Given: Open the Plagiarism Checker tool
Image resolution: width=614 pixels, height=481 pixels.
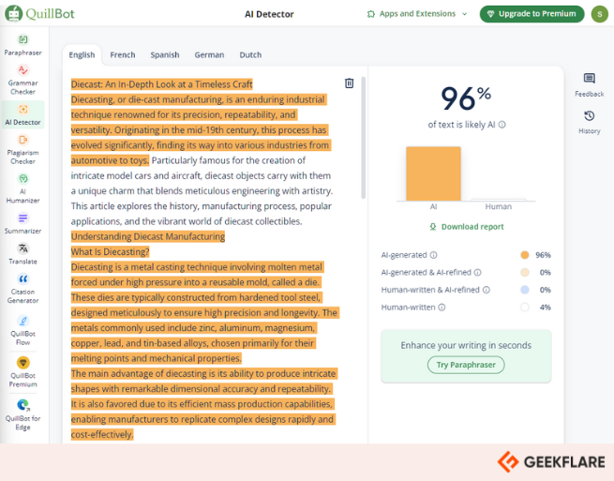Looking at the screenshot, I should (x=22, y=150).
